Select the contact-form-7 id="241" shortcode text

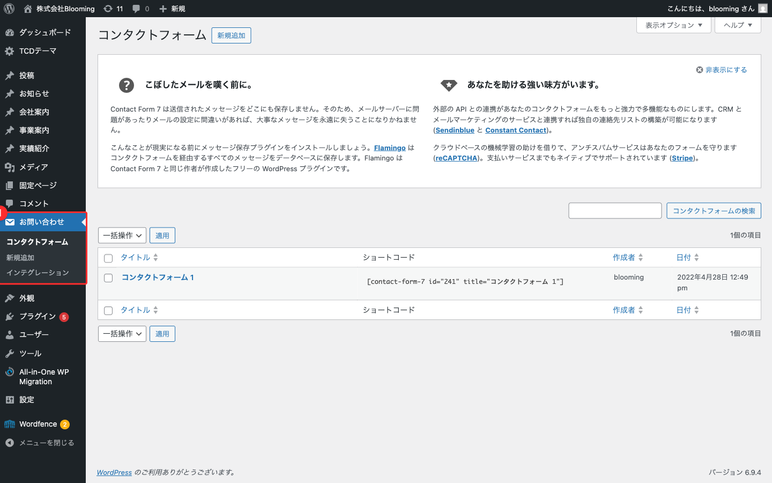point(465,282)
